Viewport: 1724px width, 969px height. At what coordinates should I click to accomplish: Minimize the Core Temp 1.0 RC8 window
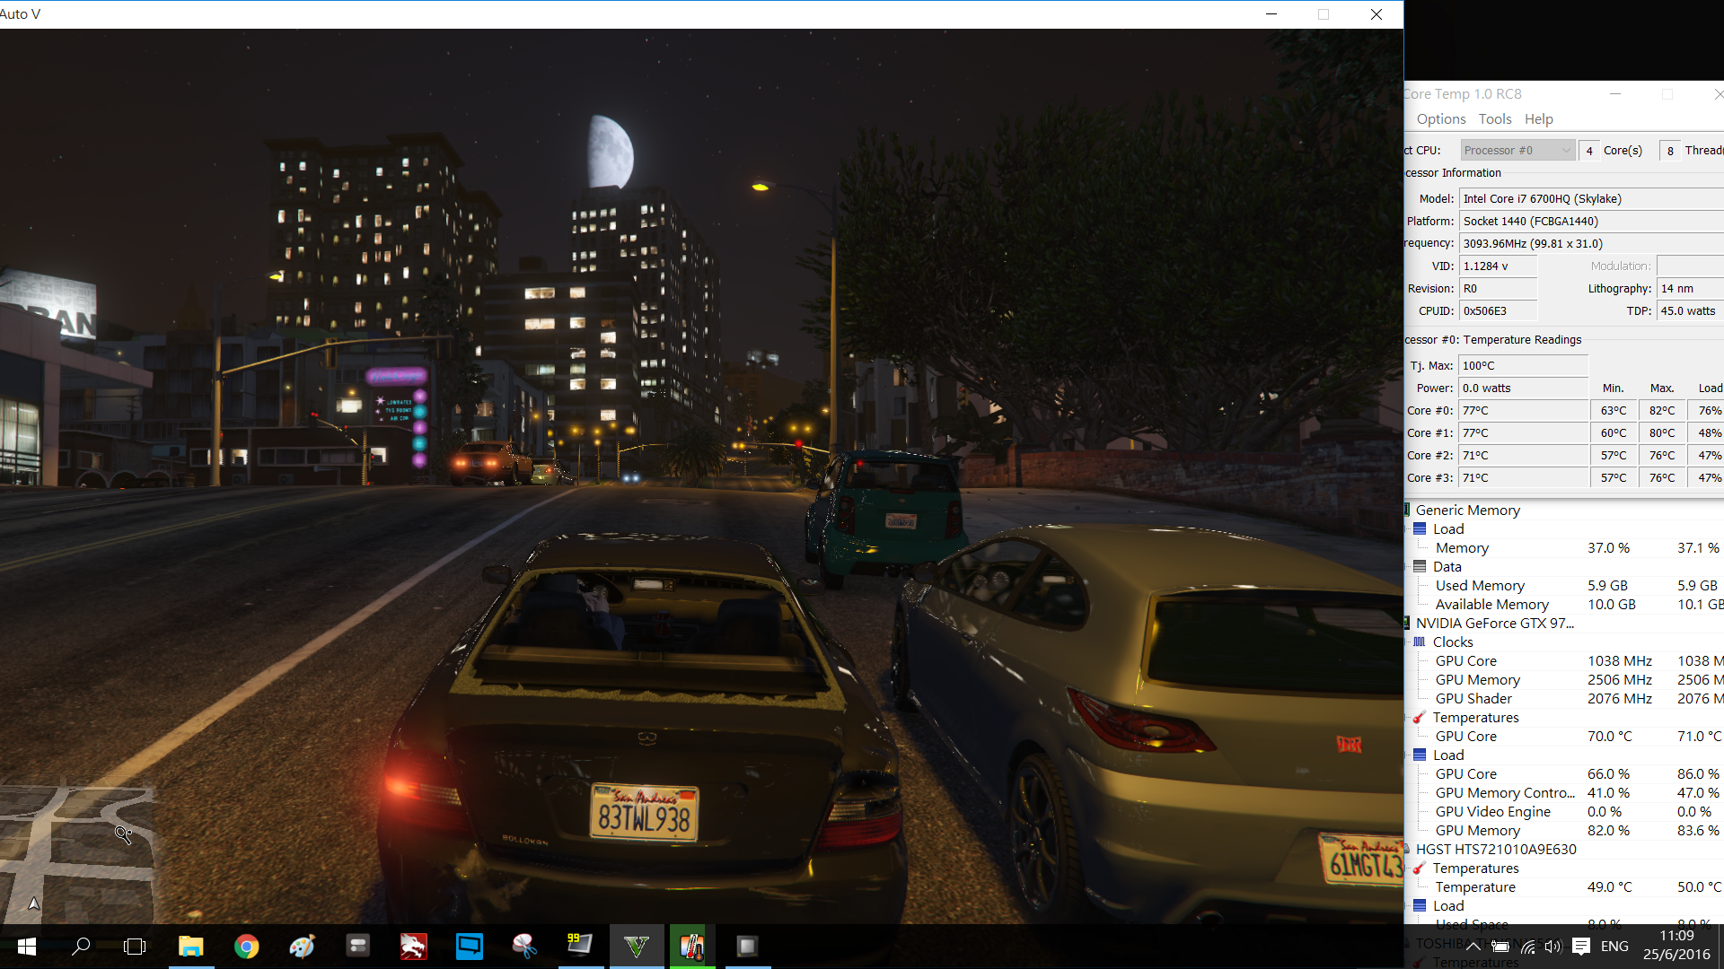pyautogui.click(x=1614, y=93)
